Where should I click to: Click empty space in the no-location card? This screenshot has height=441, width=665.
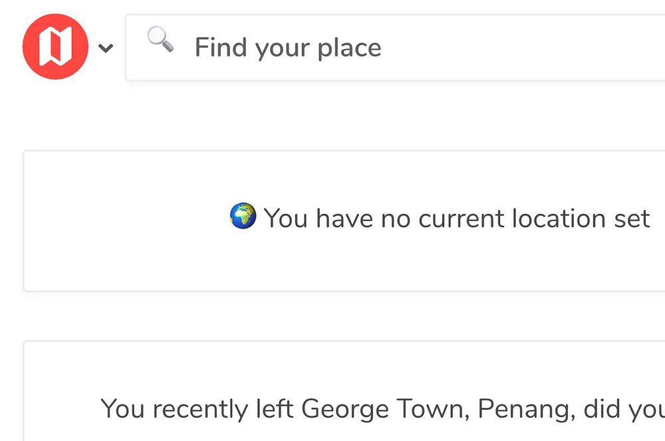coord(120,252)
